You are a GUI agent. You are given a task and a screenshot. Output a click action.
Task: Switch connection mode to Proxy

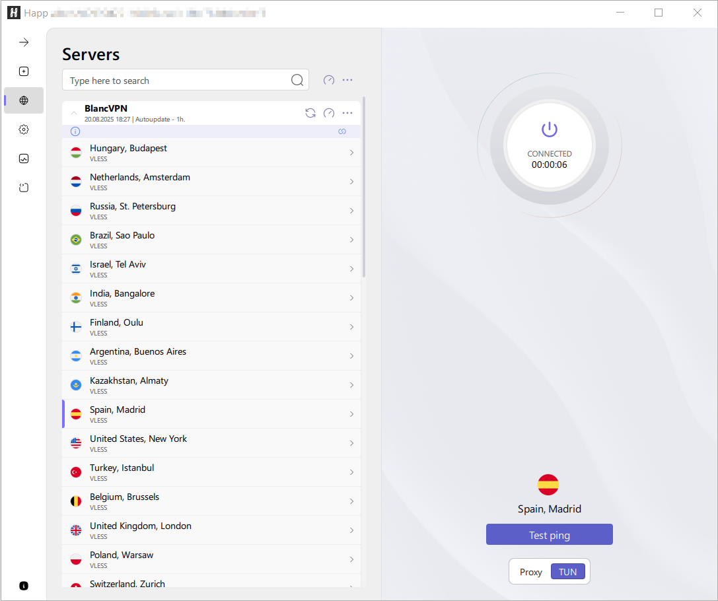click(530, 572)
